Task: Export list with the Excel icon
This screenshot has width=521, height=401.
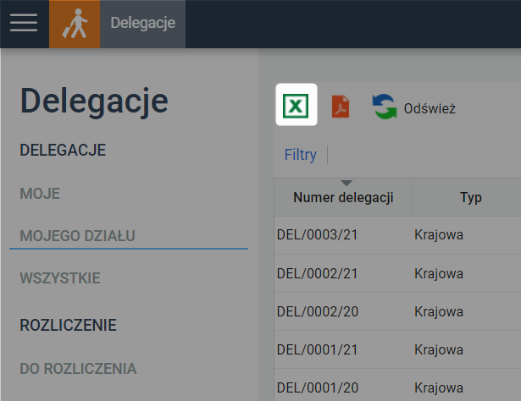Action: [x=296, y=106]
